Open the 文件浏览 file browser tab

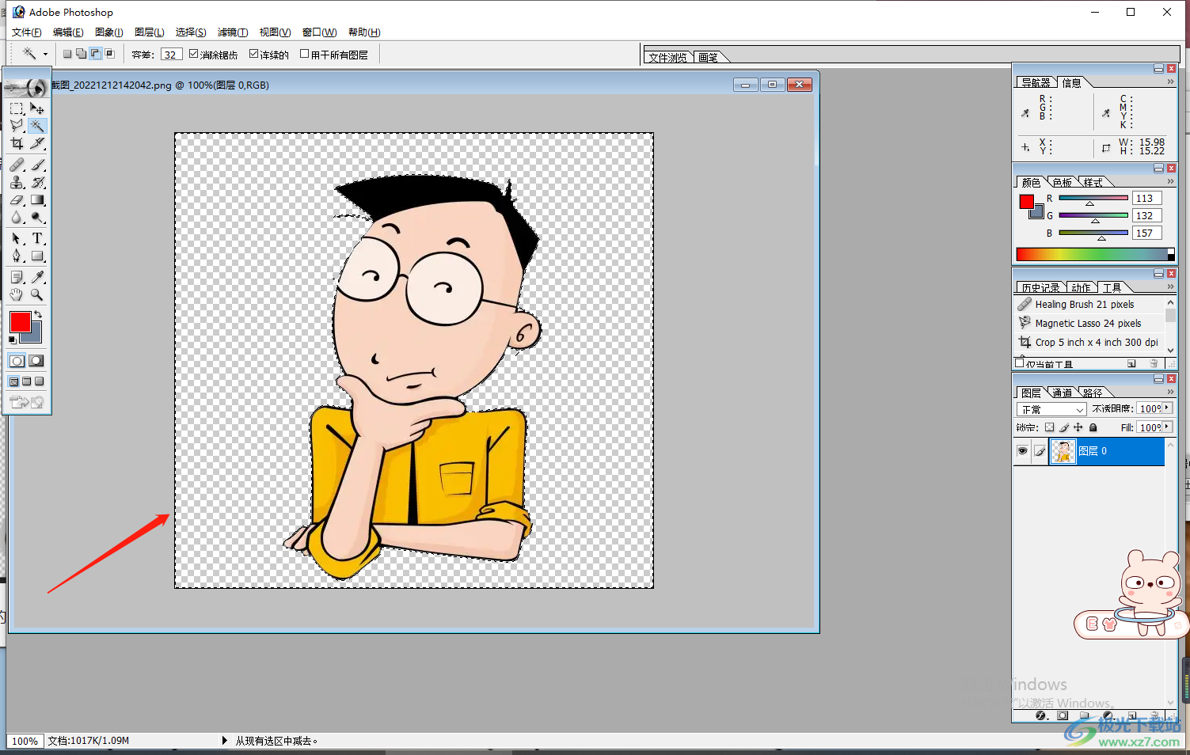pyautogui.click(x=667, y=57)
